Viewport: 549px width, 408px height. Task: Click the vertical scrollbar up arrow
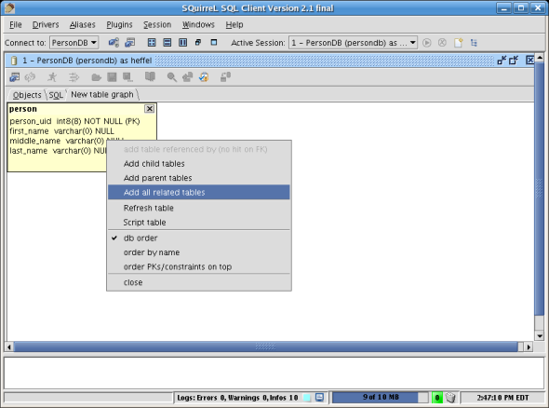tap(540, 57)
